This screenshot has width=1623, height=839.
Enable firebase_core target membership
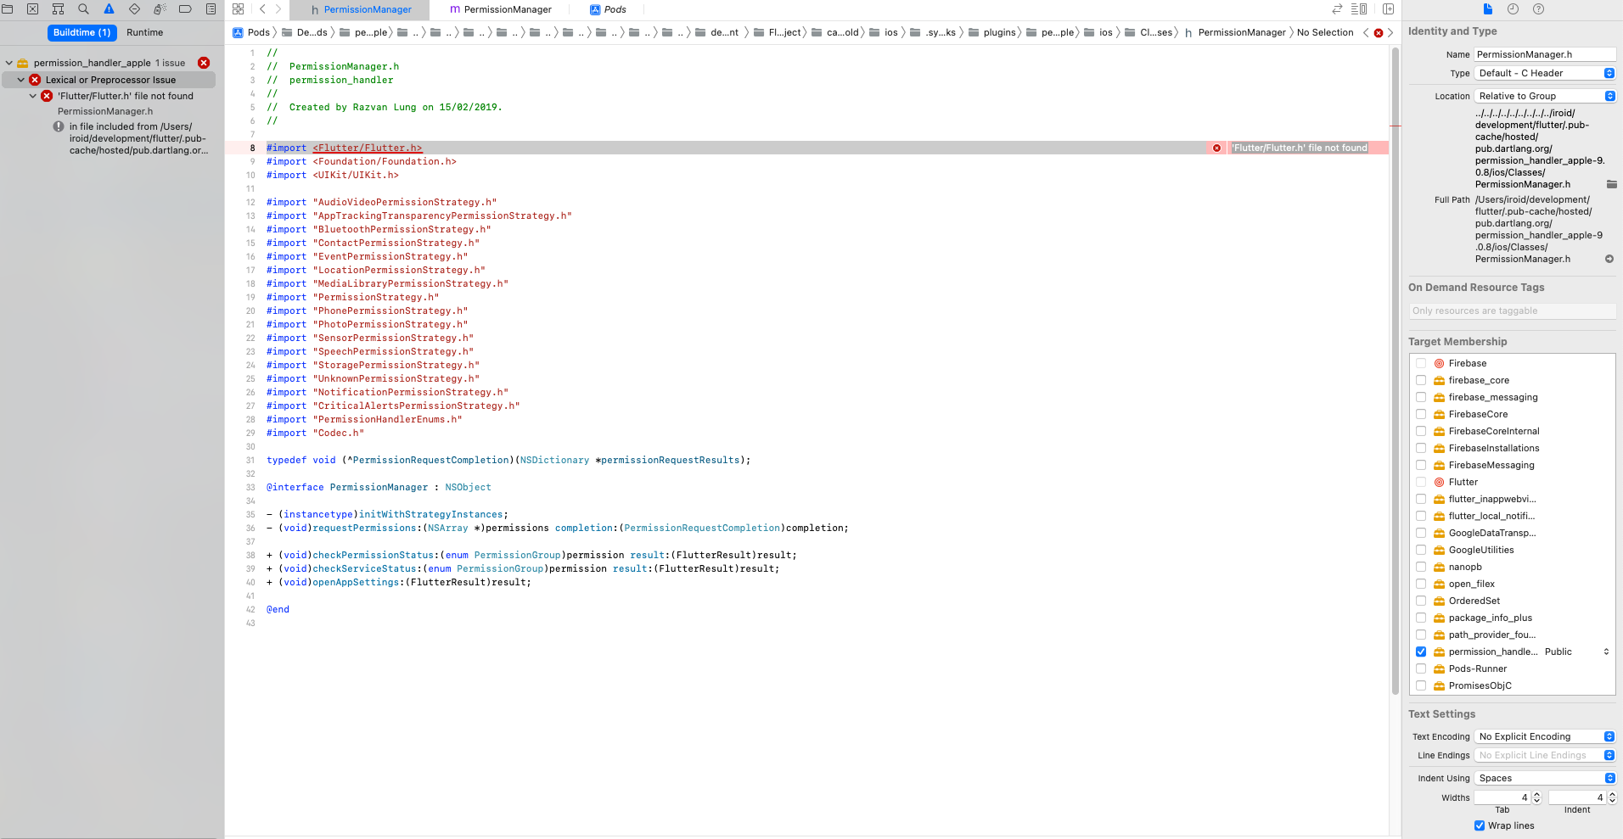[x=1421, y=380]
